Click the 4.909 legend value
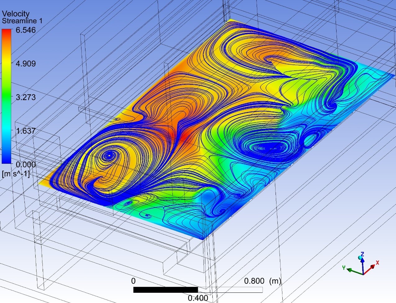Screen dimensions: 396x303 coord(26,64)
